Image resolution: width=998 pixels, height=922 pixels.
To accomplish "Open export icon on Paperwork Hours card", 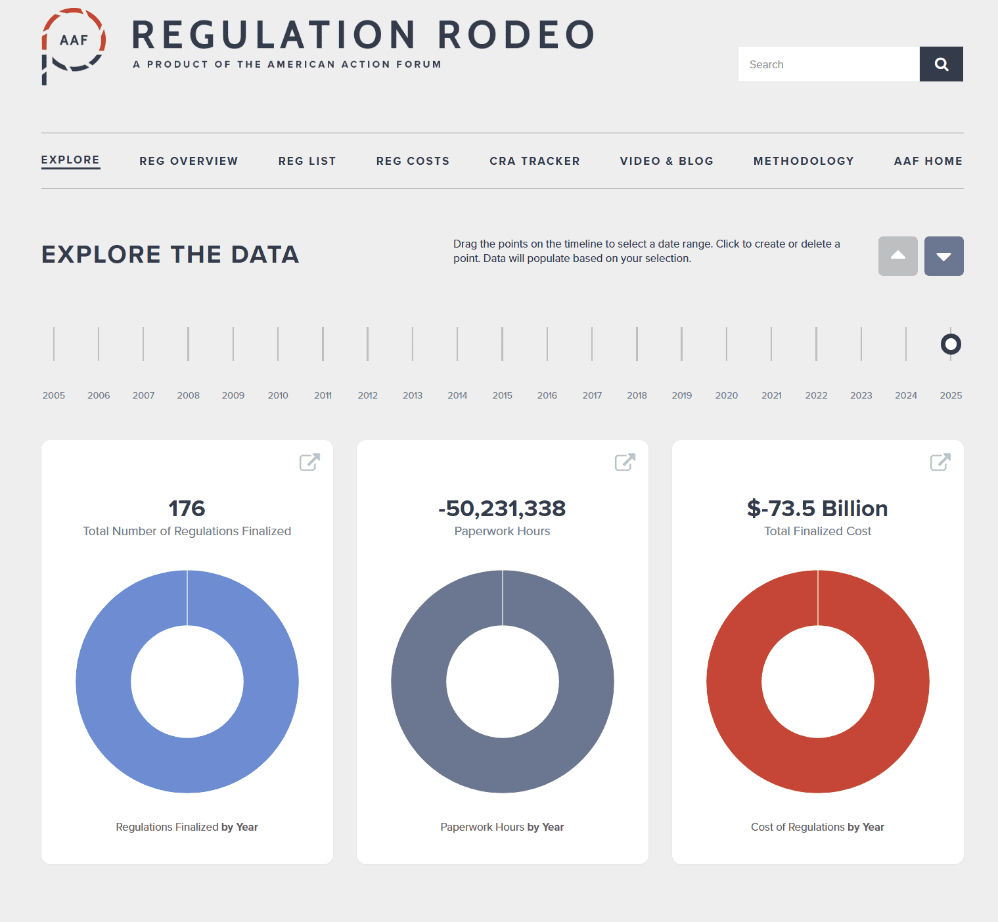I will (625, 462).
